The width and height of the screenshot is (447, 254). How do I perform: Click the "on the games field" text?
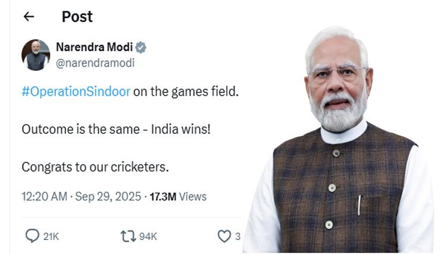coord(185,93)
